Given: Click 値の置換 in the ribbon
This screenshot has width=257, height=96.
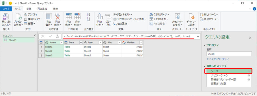Looking at the screenshot, I should (x=120, y=24).
